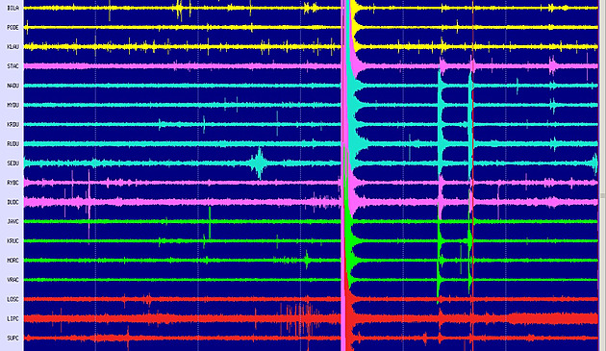The width and height of the screenshot is (606, 351).
Task: Pick the STAC station label
Action: (13, 66)
